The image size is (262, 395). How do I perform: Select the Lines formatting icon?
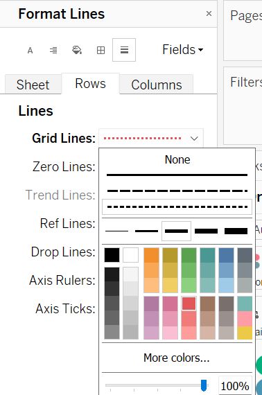click(124, 50)
